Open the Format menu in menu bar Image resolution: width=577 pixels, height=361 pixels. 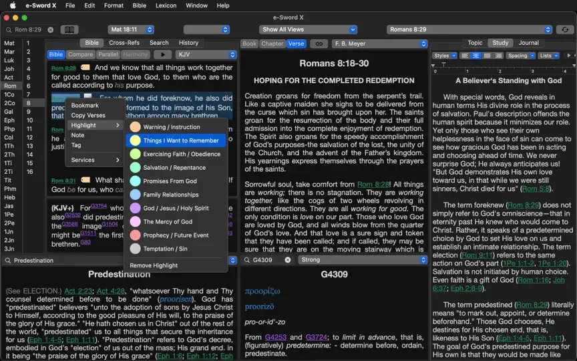coord(114,5)
